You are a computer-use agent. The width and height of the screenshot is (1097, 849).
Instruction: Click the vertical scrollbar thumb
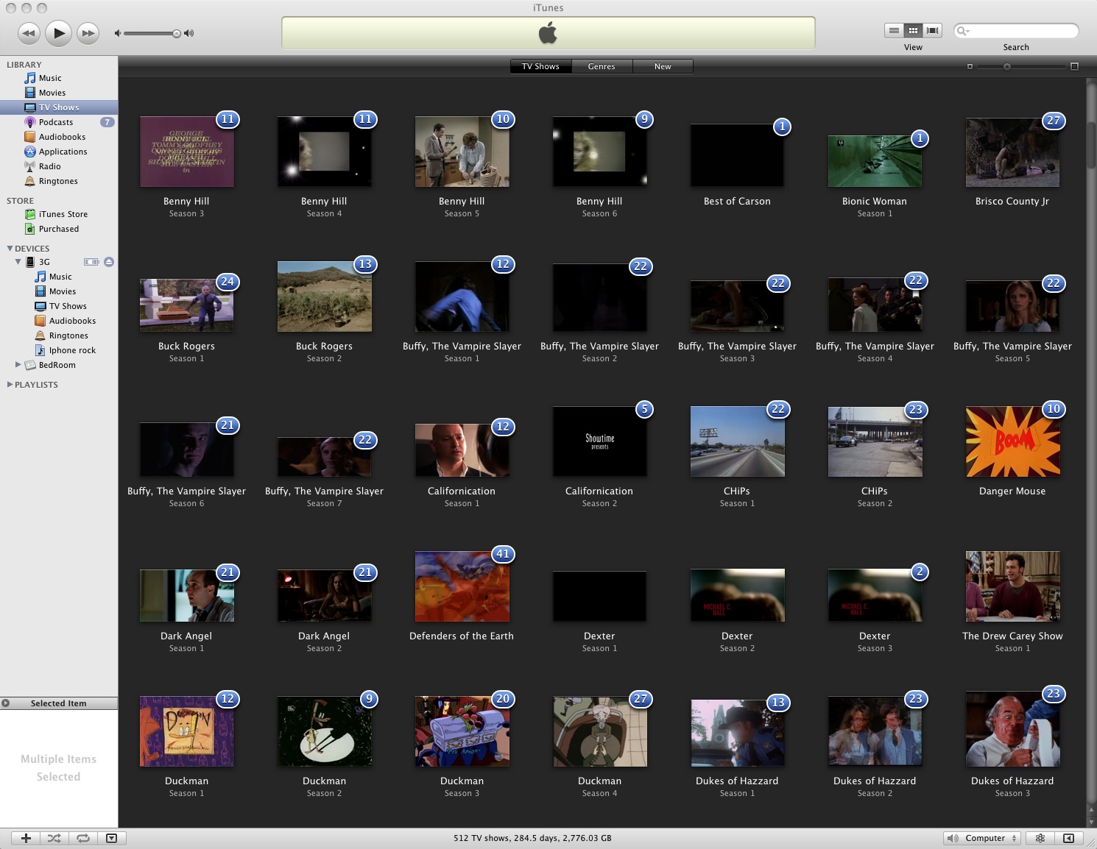click(x=1091, y=146)
